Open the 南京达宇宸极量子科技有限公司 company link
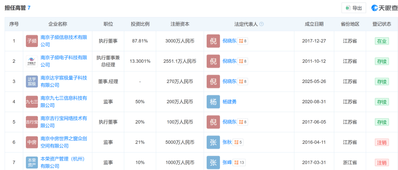The height and width of the screenshot is (170, 398). (x=64, y=81)
